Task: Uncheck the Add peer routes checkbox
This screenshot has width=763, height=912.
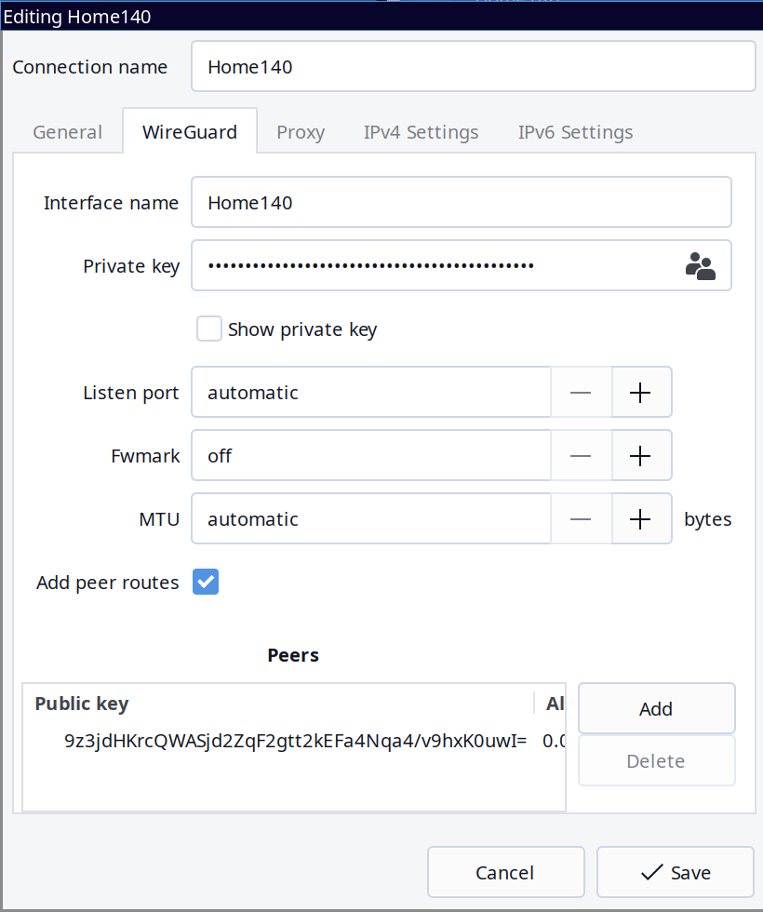Action: click(x=206, y=583)
